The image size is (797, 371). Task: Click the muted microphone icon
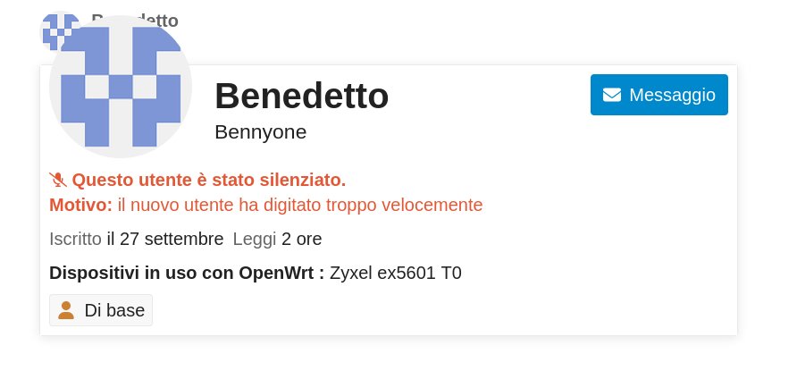[x=58, y=180]
